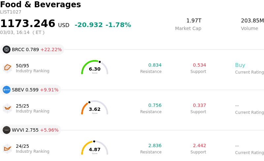Select the WVVI 2.755 stock ticker
This screenshot has height=161, width=264.
25,130
